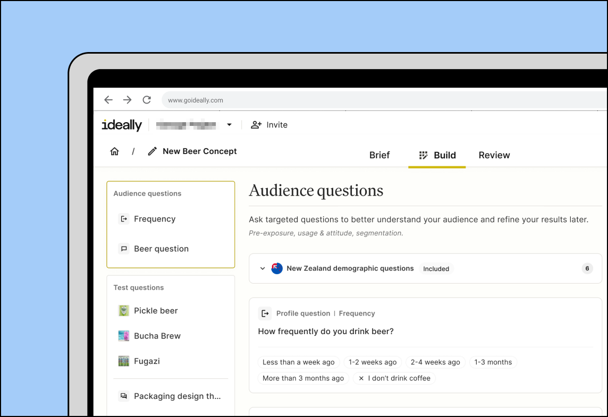Click the Bucha Brew thumbnail

point(124,336)
